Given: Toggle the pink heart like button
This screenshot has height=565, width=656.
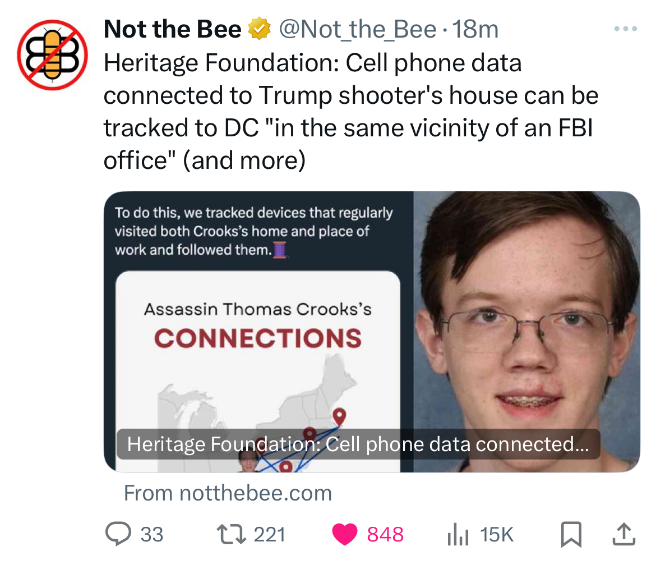Looking at the screenshot, I should point(344,534).
